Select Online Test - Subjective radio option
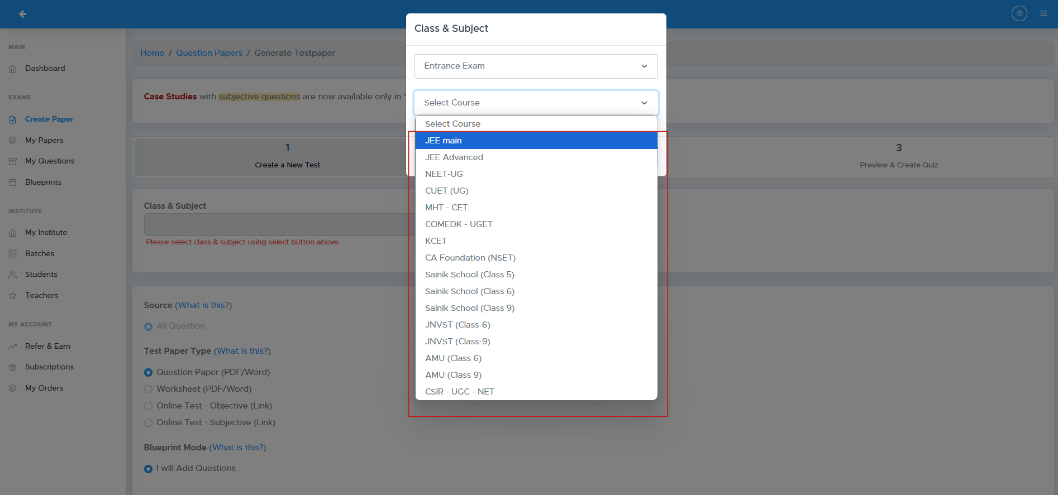Image resolution: width=1058 pixels, height=495 pixels. (x=149, y=423)
